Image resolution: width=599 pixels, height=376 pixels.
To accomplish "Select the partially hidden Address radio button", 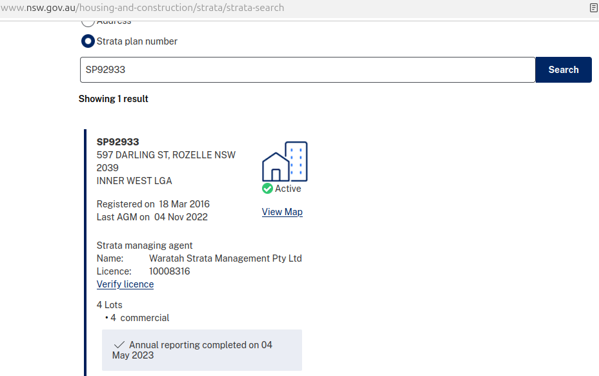I will click(x=88, y=23).
